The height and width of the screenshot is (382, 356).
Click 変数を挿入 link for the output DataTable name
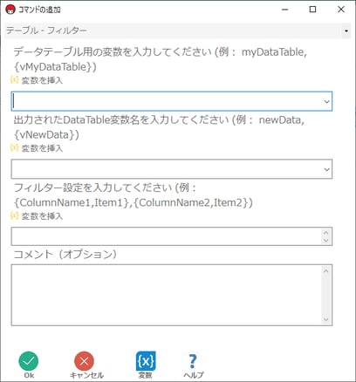42,148
